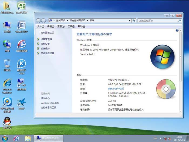Click the 系统分级不可用 rating link
The width and height of the screenshot is (189, 142).
[x=116, y=88]
